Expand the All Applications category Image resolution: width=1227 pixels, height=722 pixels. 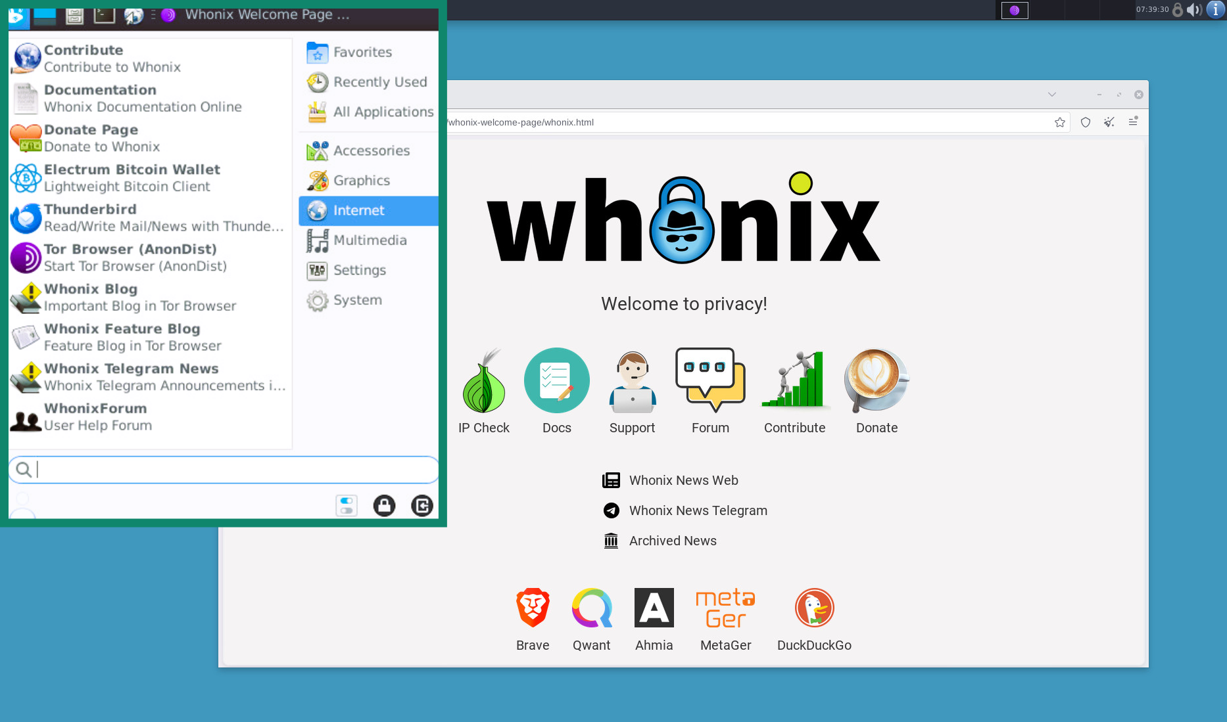tap(383, 112)
